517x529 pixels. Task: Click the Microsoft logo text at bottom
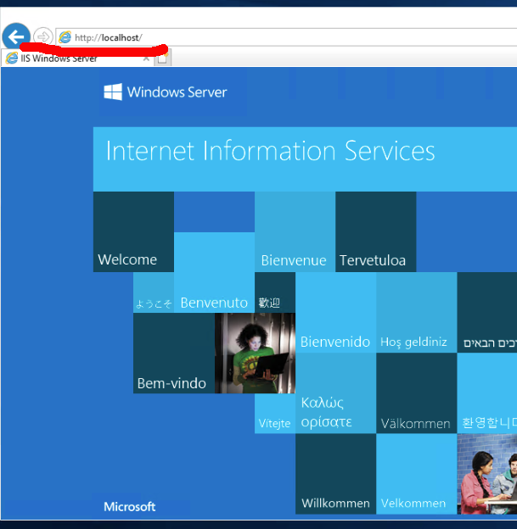[129, 507]
